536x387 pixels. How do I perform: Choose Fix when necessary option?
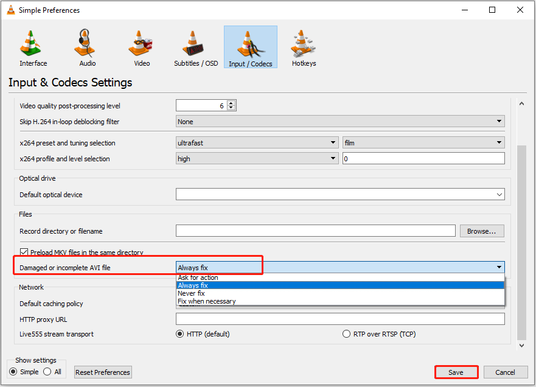[340, 301]
